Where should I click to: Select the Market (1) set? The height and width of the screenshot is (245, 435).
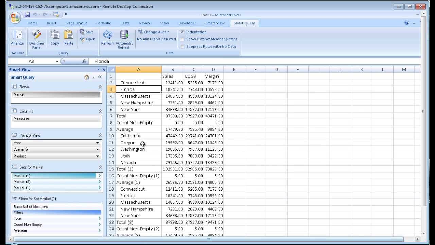(54, 176)
